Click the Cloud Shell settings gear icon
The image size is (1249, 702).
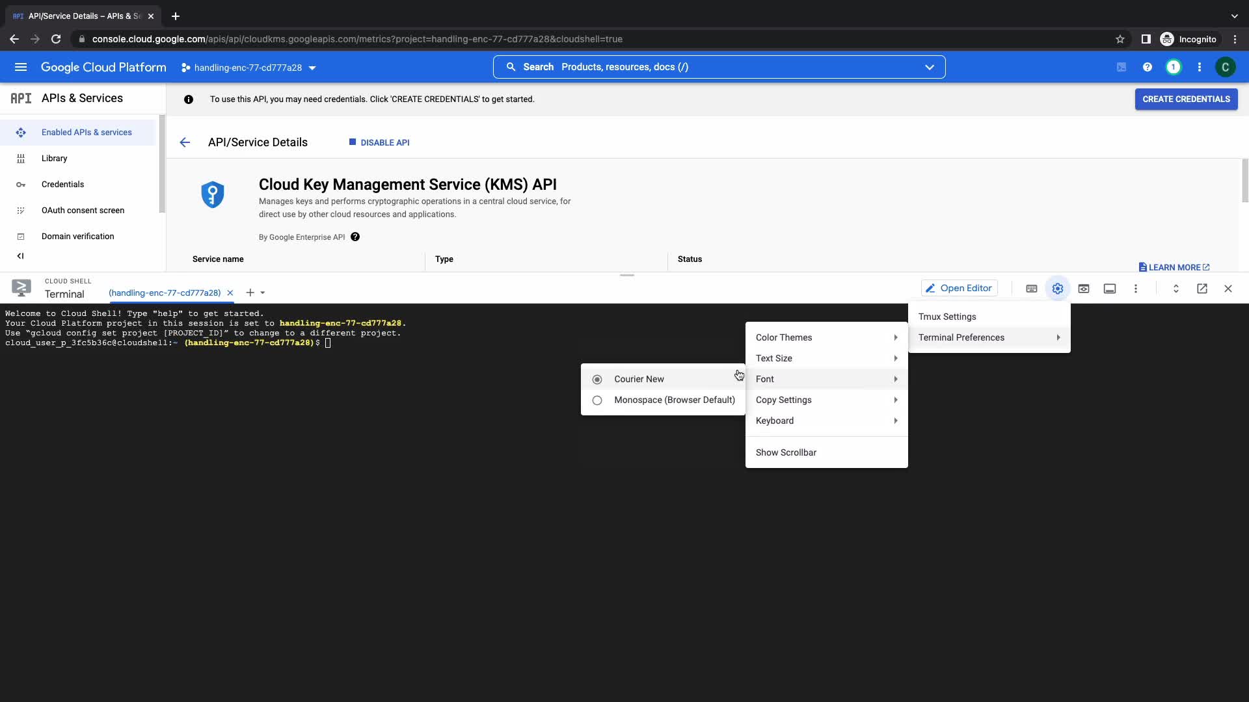coord(1058,289)
